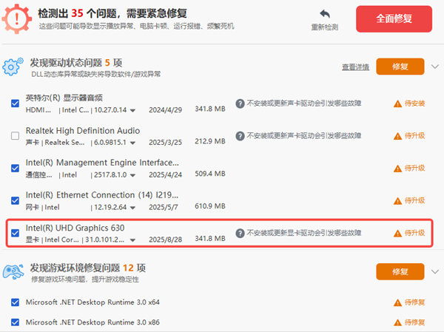444x332 pixels.
Task: Collapse the game environment issues section chevron
Action: click(x=434, y=271)
